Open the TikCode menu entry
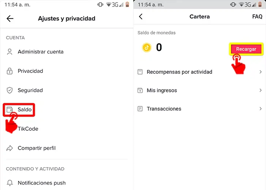This screenshot has width=266, height=190. click(x=28, y=129)
